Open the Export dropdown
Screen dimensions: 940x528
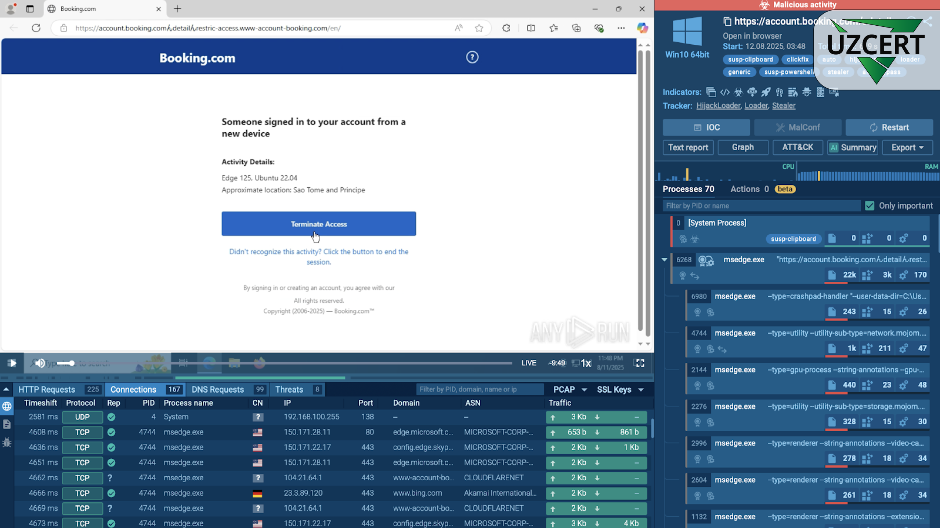[x=908, y=147]
